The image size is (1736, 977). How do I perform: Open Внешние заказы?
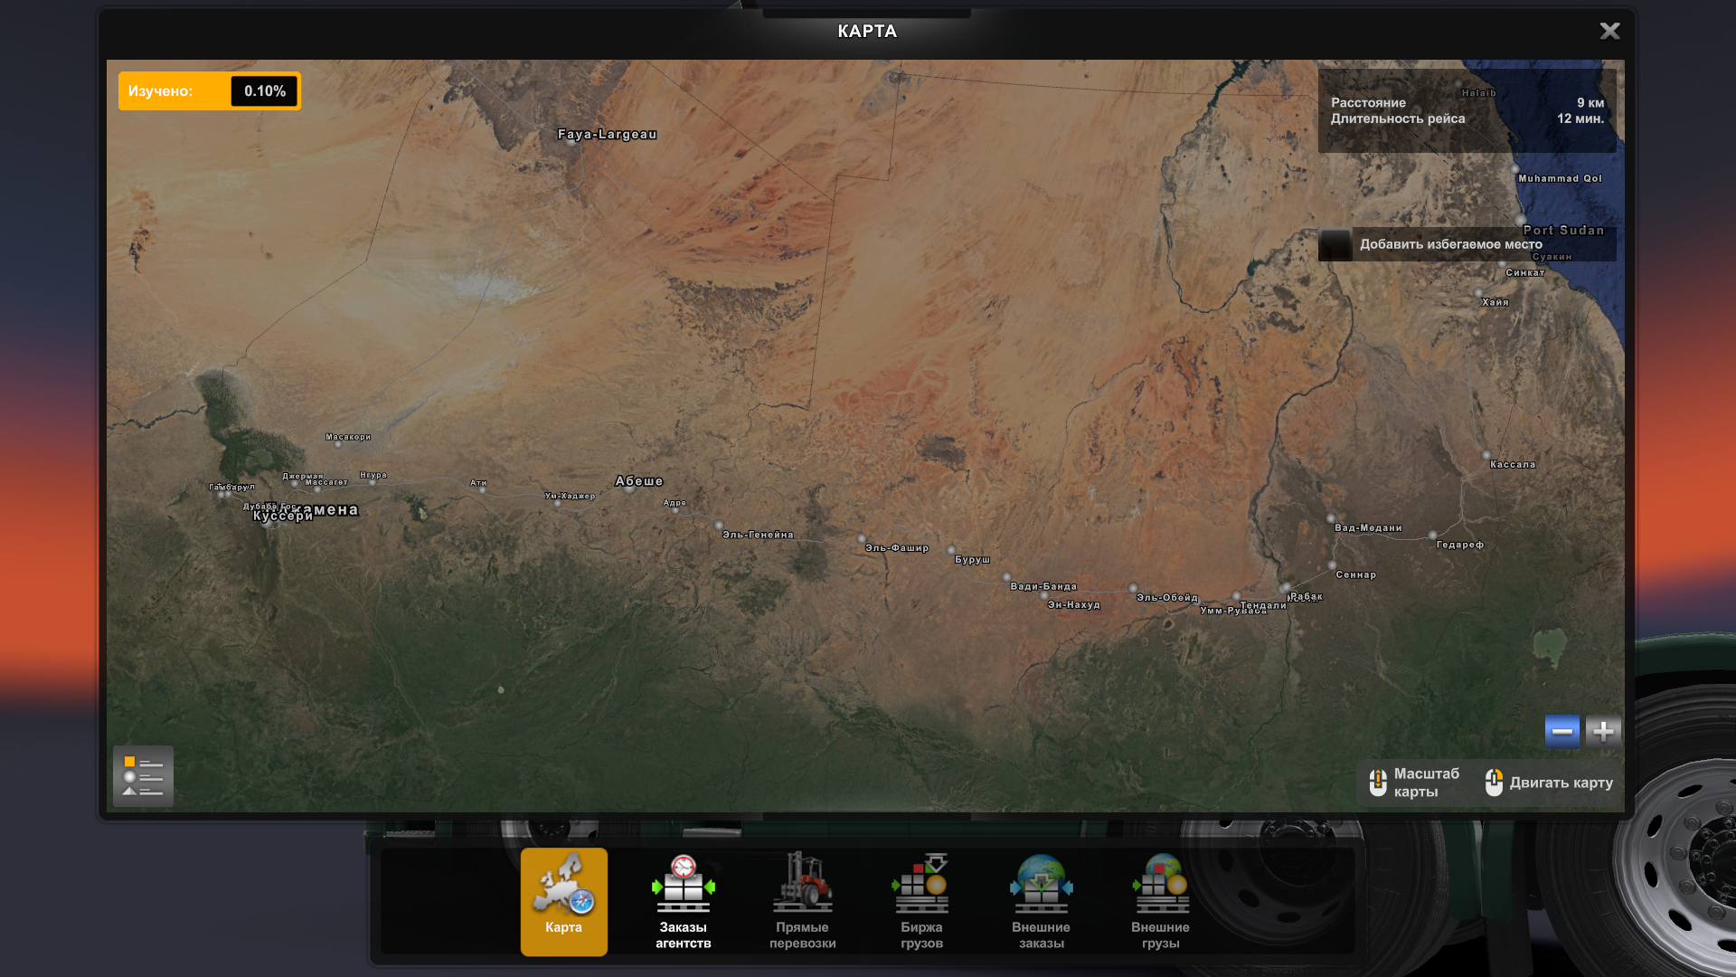click(1041, 901)
